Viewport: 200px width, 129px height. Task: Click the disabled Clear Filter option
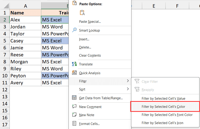tap(150, 82)
